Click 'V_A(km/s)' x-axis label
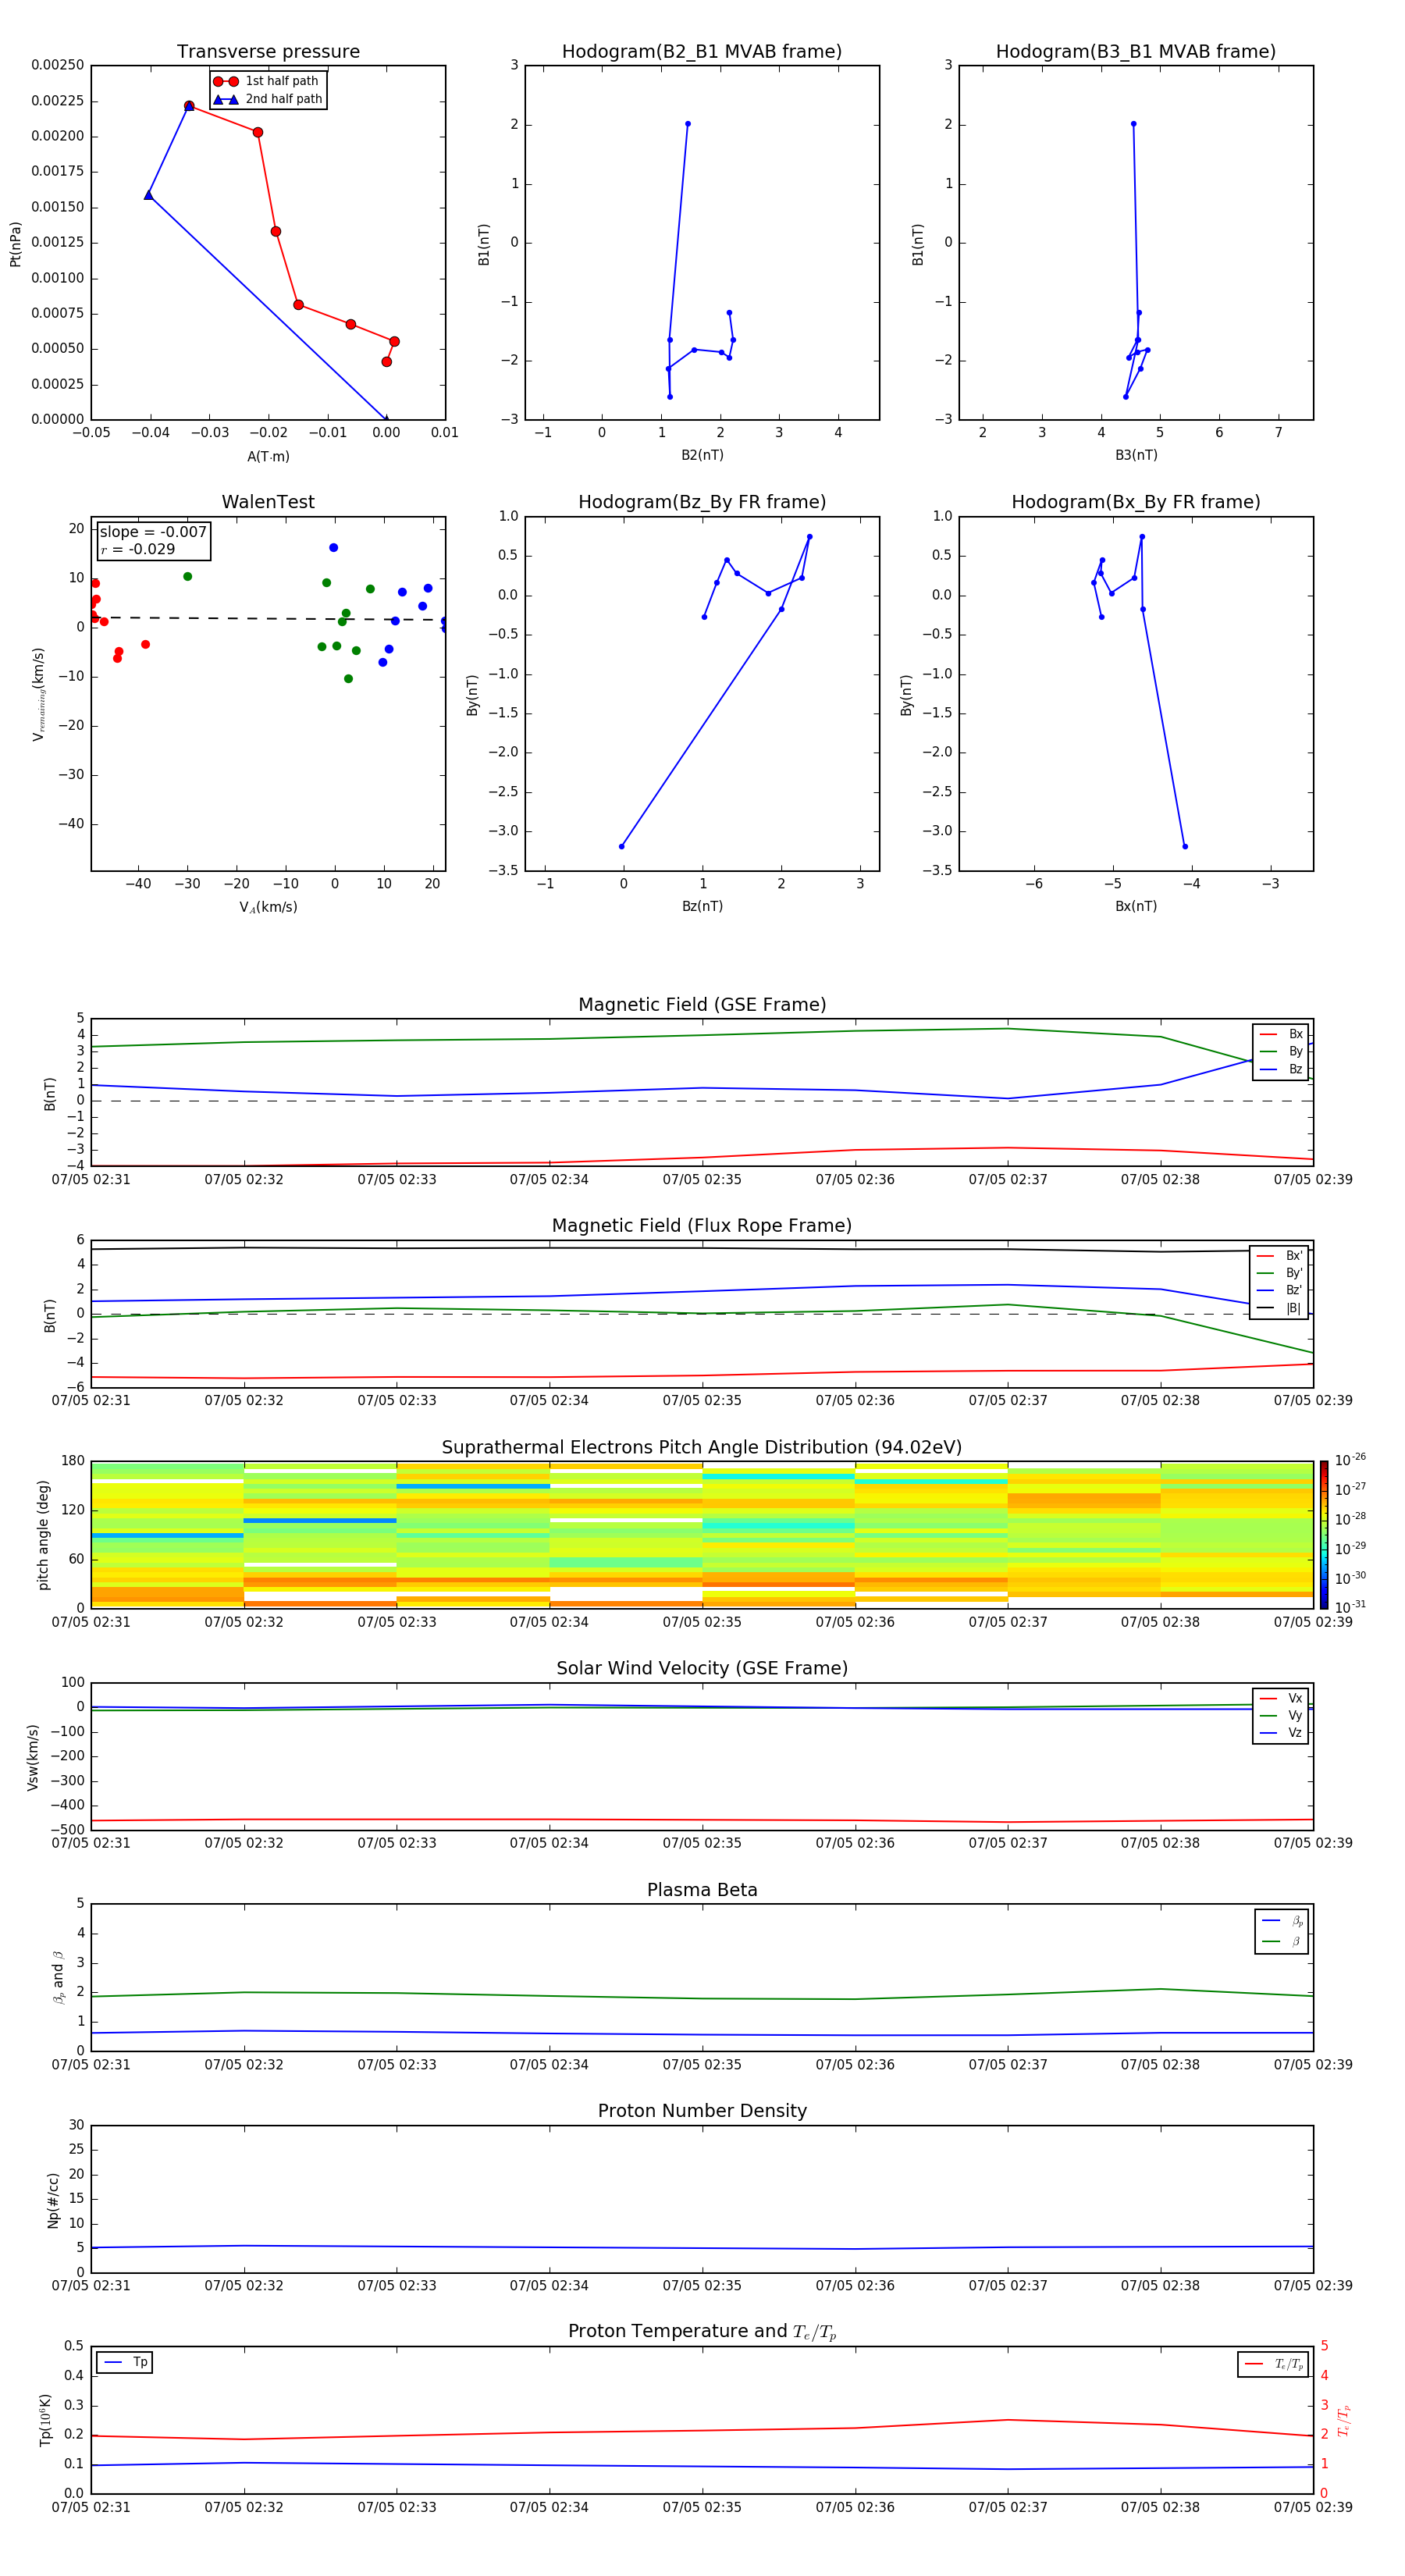Image resolution: width=1405 pixels, height=2576 pixels. click(268, 907)
